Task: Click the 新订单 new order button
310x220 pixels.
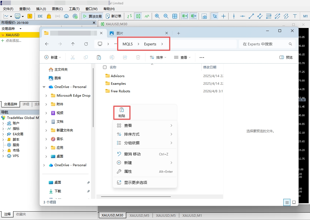Action: point(114,16)
